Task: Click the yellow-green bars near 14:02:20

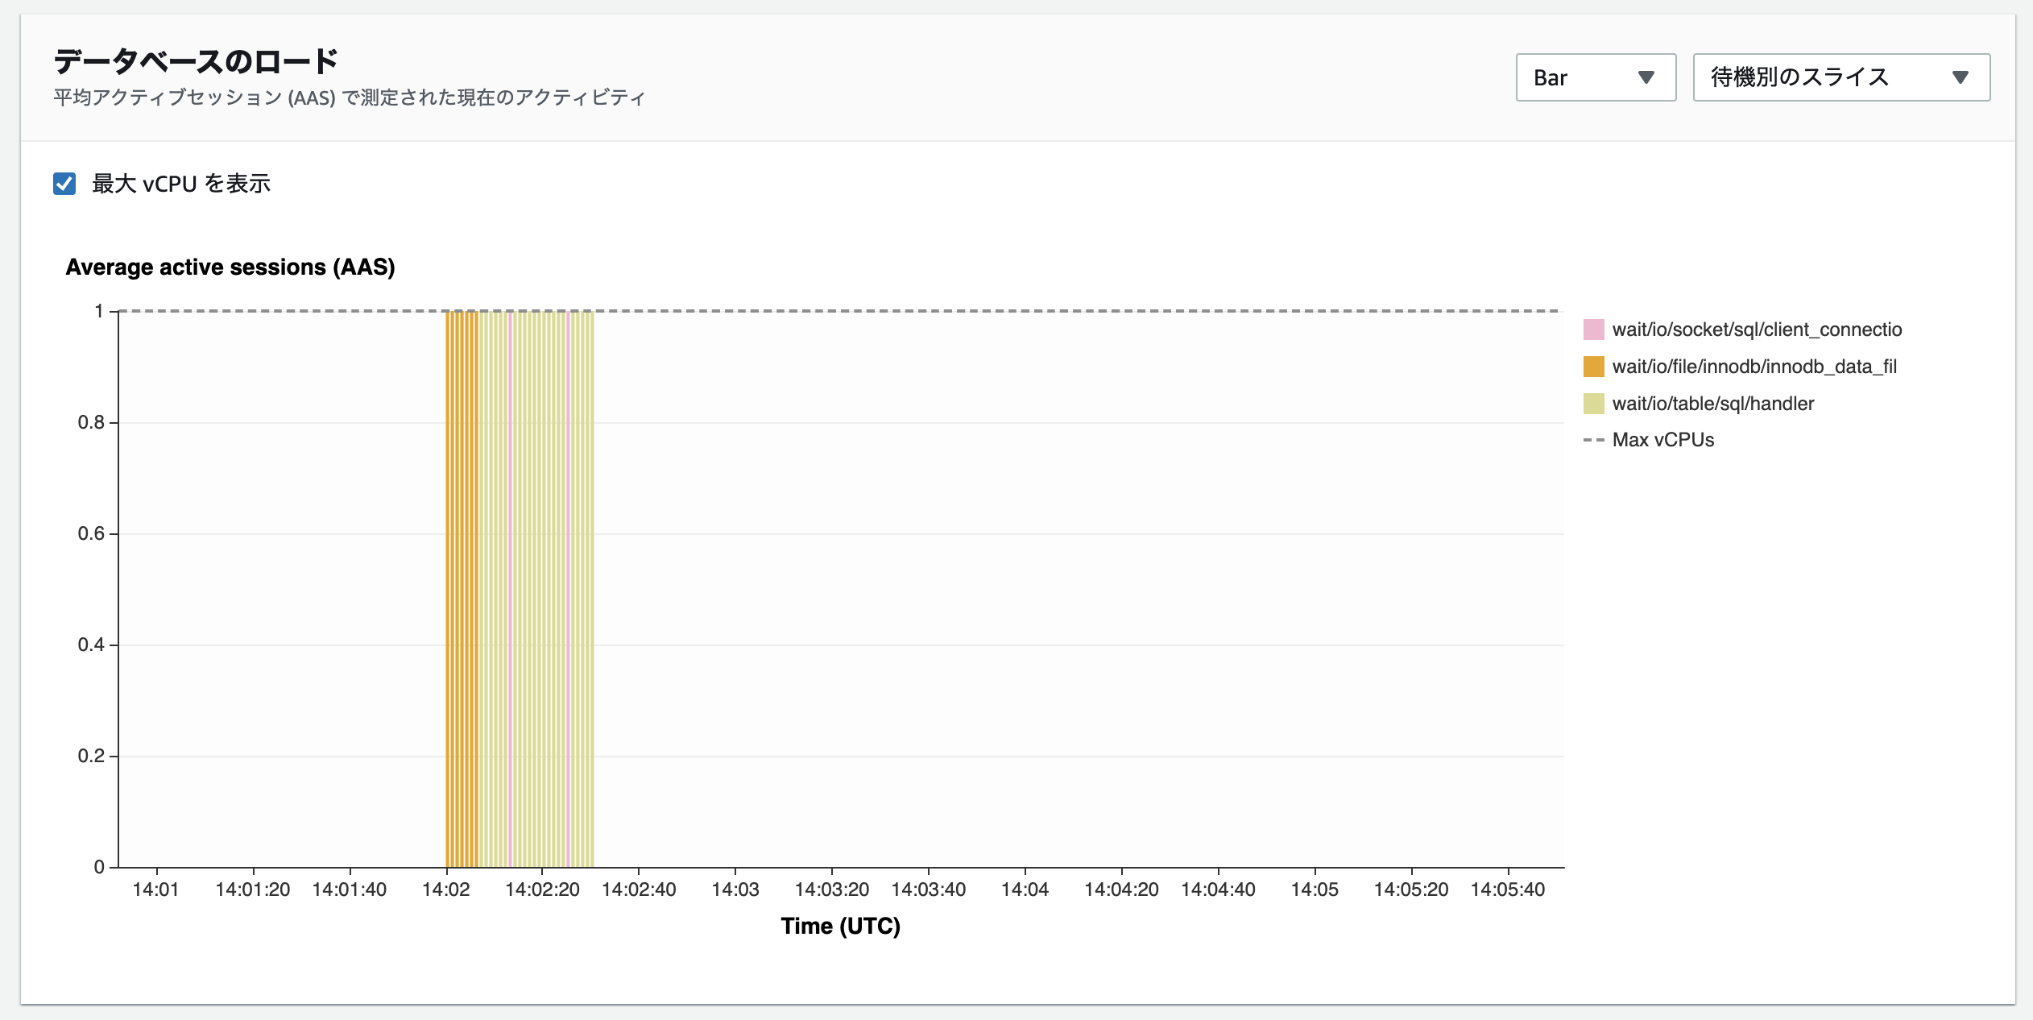Action: pyautogui.click(x=538, y=588)
